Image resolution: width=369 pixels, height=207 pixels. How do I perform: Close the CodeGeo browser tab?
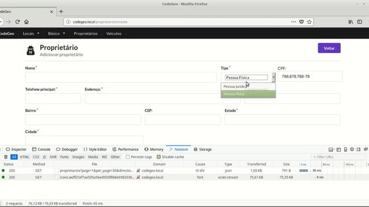(x=51, y=11)
